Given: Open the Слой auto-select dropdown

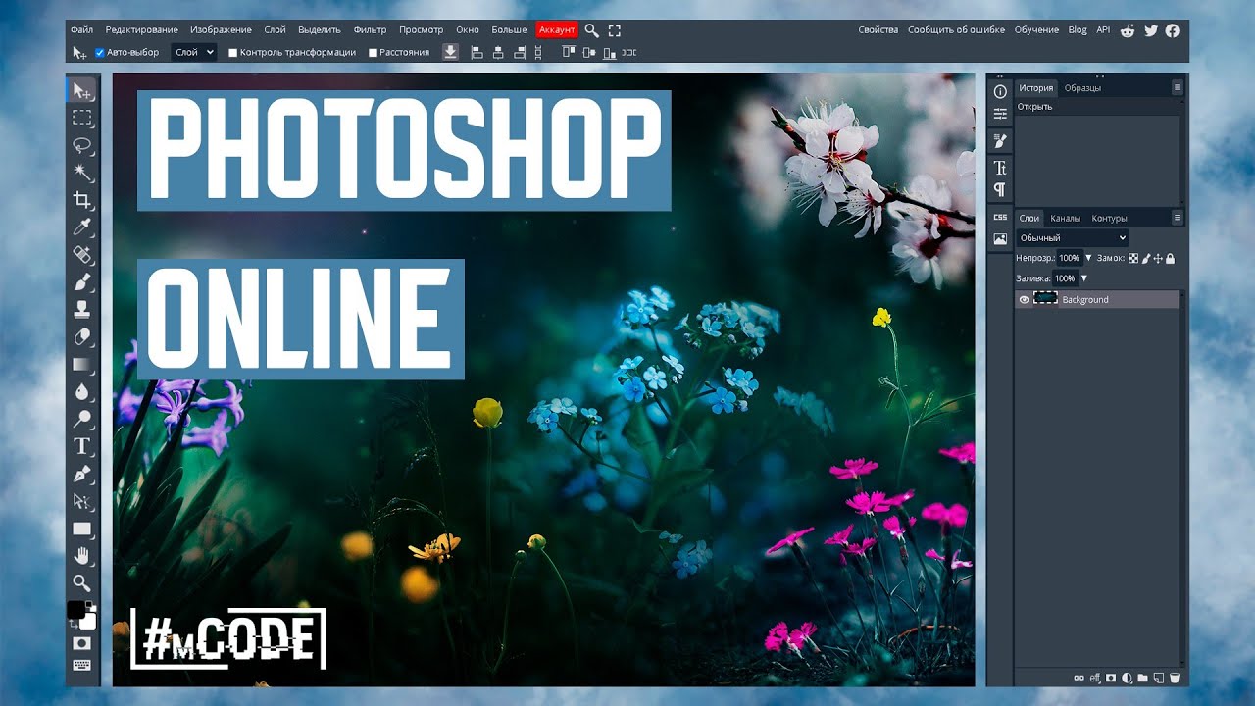Looking at the screenshot, I should pyautogui.click(x=193, y=52).
